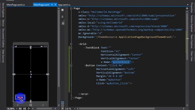The image size is (195, 110).
Task: Click the FontSize "42" value
Action: click(117, 51)
